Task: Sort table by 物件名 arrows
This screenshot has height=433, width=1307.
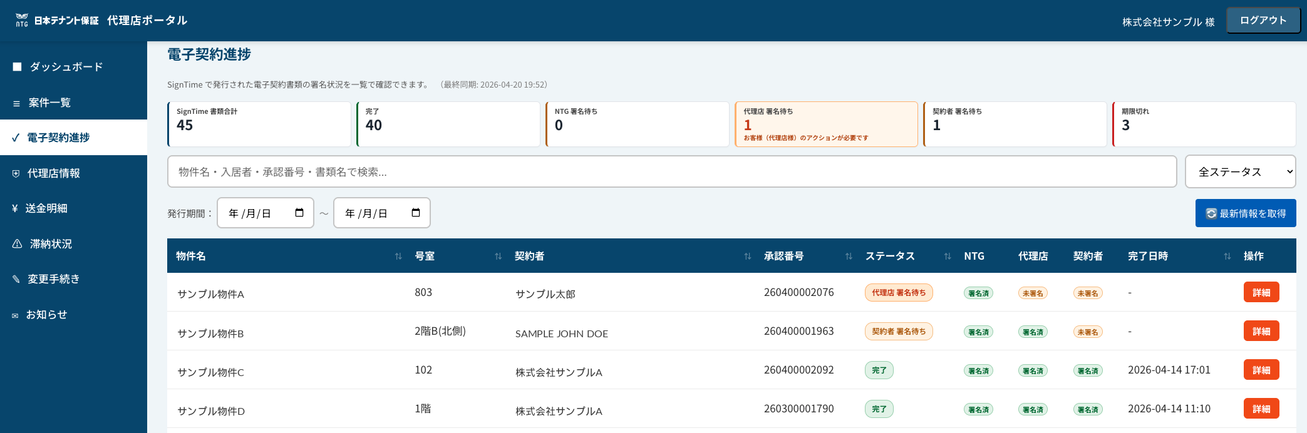Action: click(398, 256)
